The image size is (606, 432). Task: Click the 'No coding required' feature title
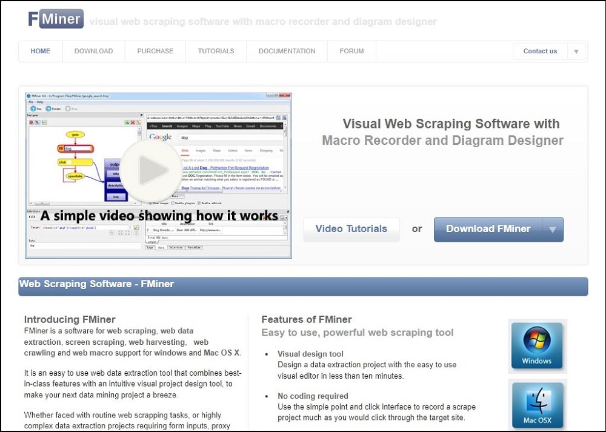313,396
